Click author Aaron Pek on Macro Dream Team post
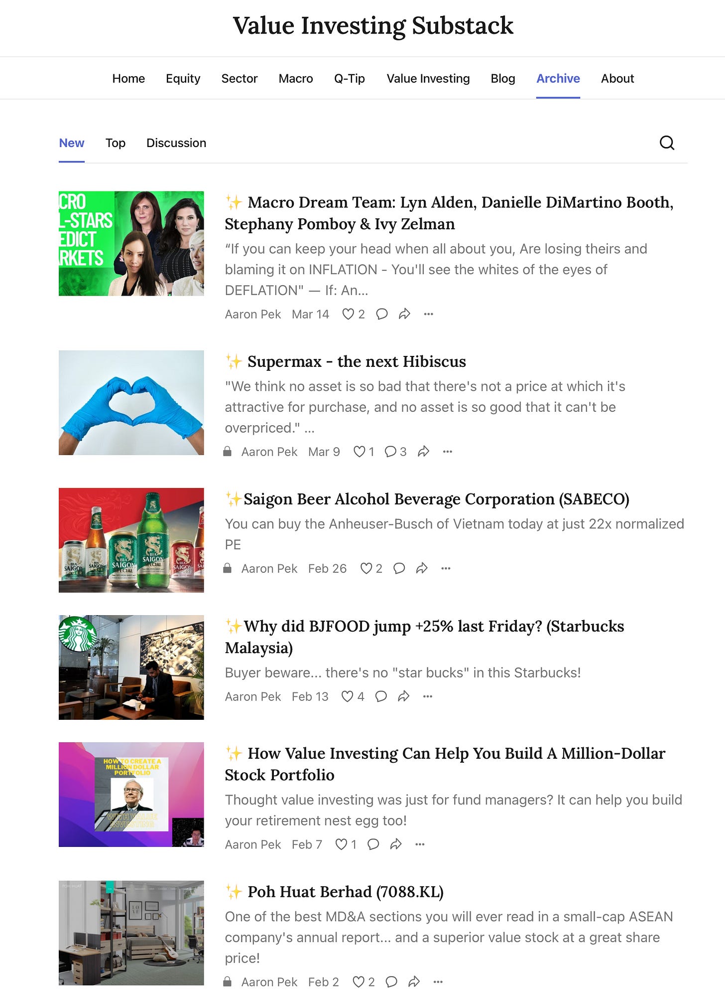Viewport: 725px width, 994px height. [x=253, y=314]
